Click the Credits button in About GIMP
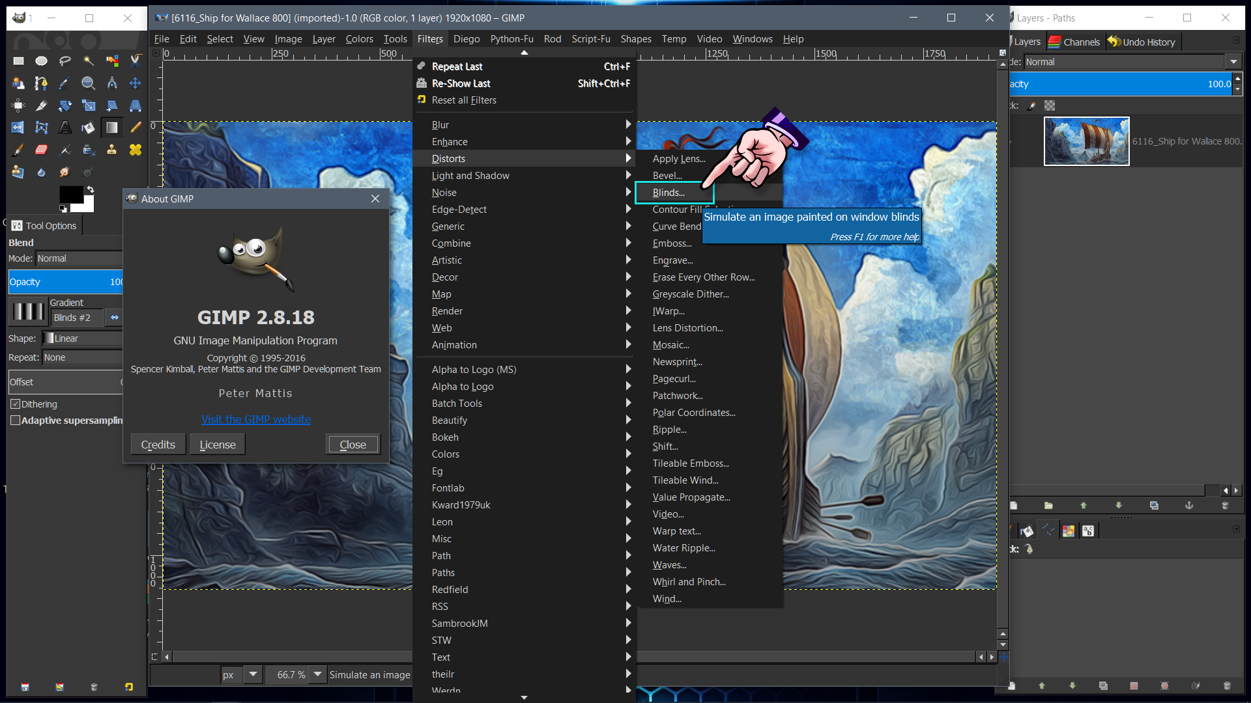The height and width of the screenshot is (703, 1251). 158,445
